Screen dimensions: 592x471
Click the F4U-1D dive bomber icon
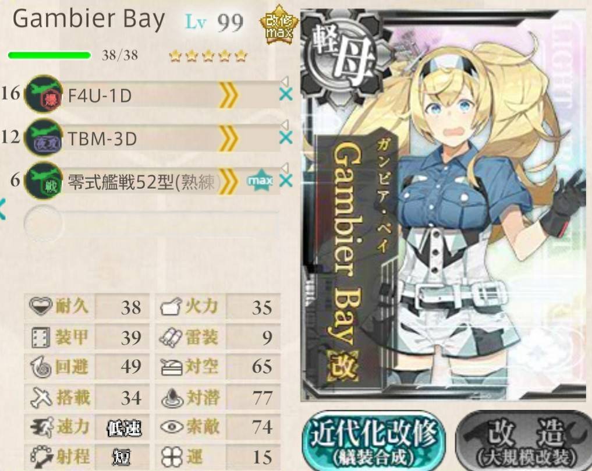(x=44, y=94)
